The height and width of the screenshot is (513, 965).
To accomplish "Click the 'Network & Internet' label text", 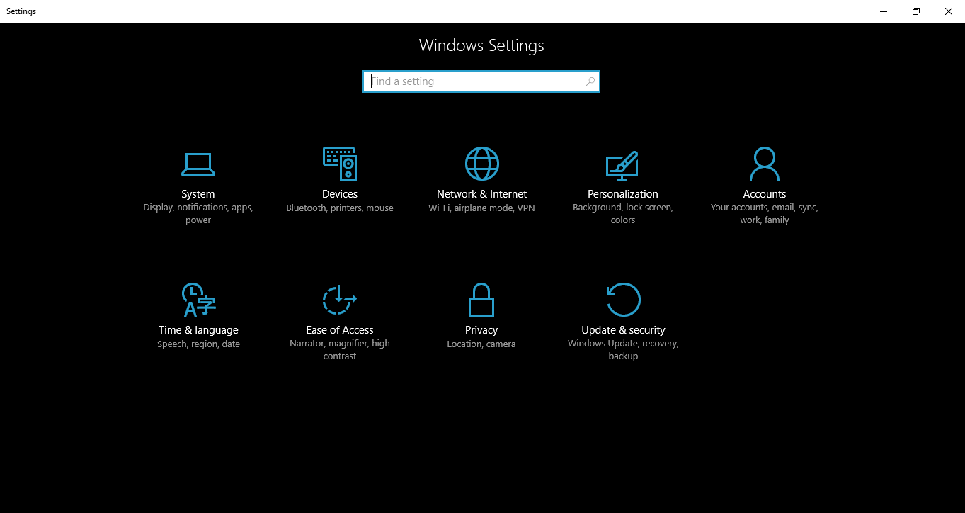I will click(x=482, y=194).
